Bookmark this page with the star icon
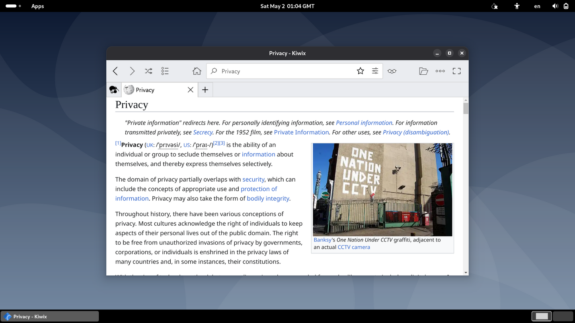 pos(361,71)
